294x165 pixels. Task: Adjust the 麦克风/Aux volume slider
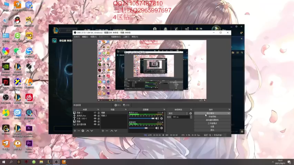141,118
